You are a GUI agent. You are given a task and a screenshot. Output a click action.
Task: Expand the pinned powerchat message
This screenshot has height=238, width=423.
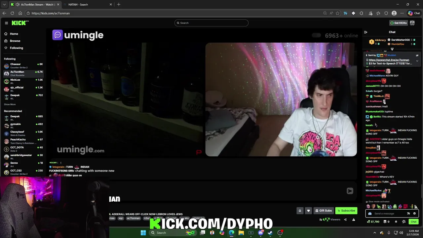pos(417,61)
